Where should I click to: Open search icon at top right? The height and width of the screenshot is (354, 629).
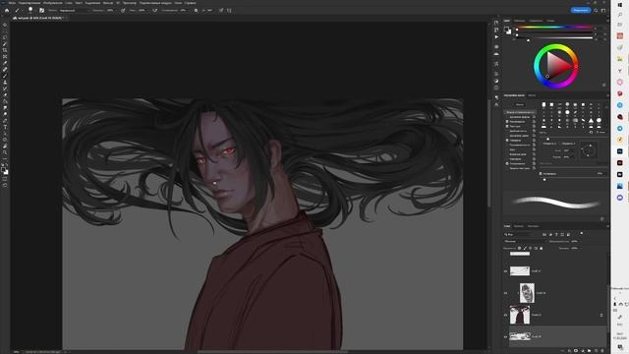pyautogui.click(x=596, y=10)
